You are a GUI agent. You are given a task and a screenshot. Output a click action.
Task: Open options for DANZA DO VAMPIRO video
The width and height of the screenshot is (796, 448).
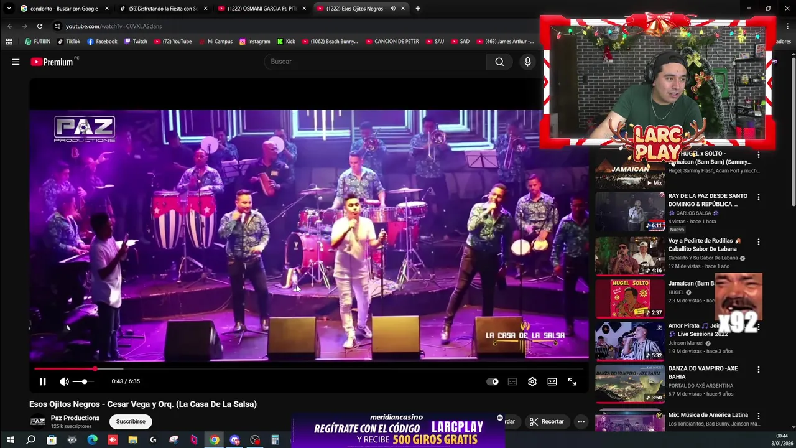tap(758, 370)
